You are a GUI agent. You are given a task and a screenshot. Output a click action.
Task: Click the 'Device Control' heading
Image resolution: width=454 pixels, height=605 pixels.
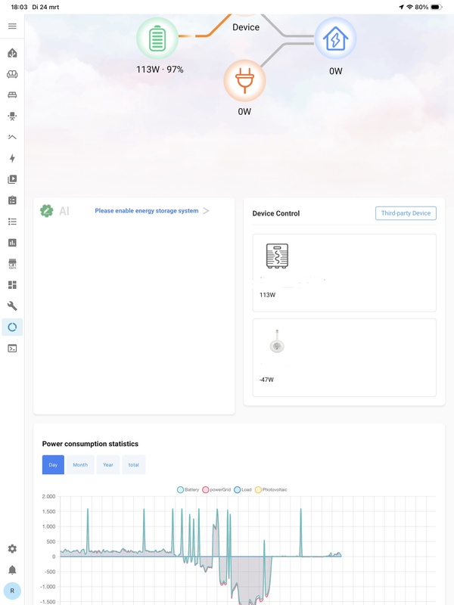click(276, 213)
